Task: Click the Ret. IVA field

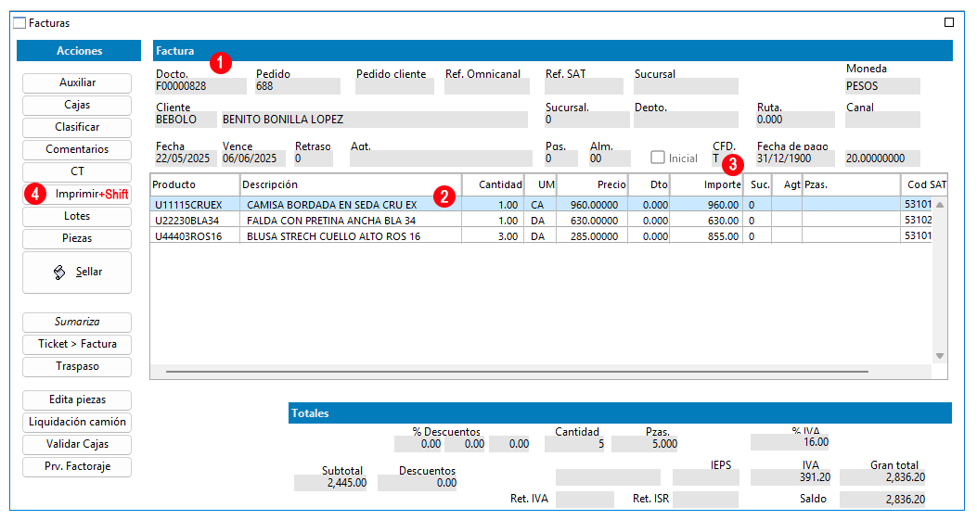Action: click(x=585, y=500)
